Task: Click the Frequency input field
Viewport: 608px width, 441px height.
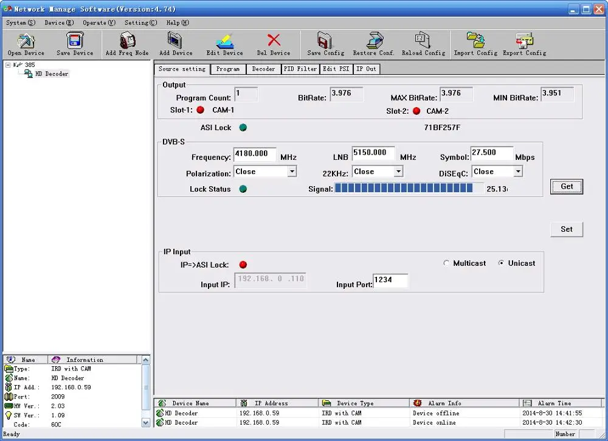Action: 254,155
